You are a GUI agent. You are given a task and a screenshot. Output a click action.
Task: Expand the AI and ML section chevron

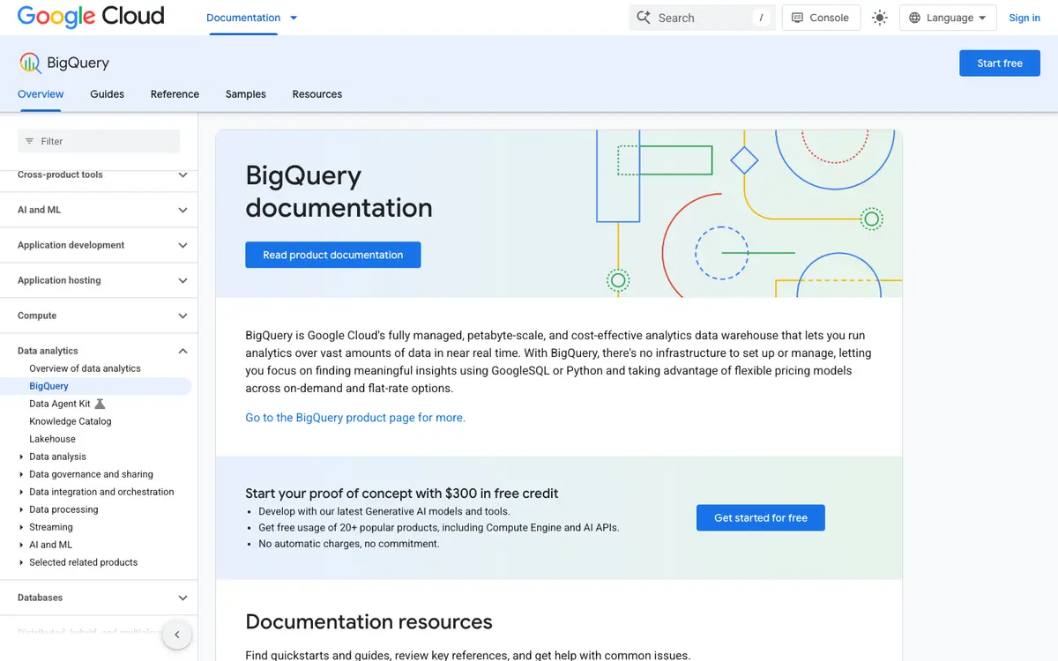183,210
